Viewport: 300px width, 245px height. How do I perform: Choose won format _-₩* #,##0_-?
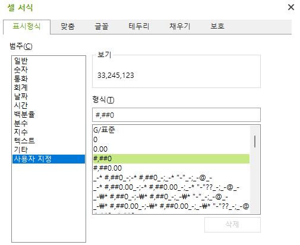point(171,197)
